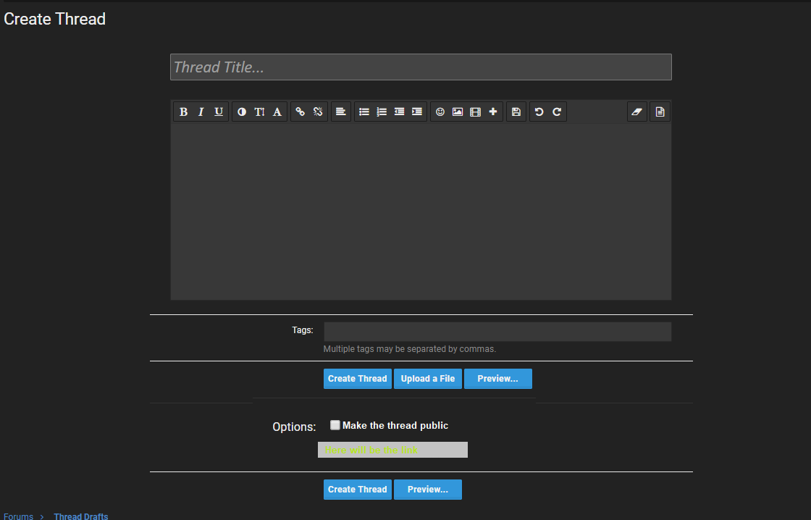Click the bottom Preview button
Image resolution: width=811 pixels, height=520 pixels.
428,490
